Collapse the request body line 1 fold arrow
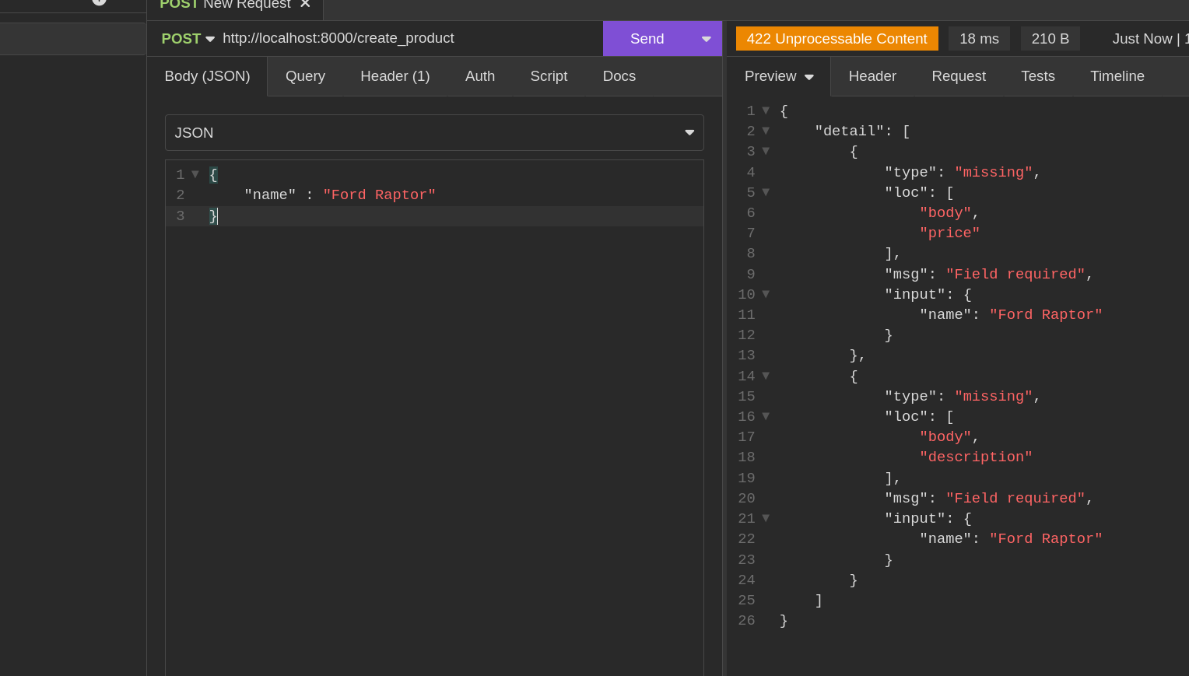The height and width of the screenshot is (676, 1189). click(195, 174)
